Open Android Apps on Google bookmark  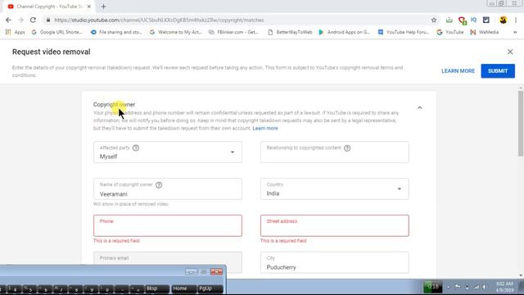345,32
